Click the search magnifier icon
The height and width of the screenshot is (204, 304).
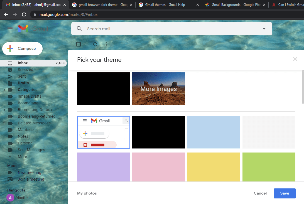[79, 29]
